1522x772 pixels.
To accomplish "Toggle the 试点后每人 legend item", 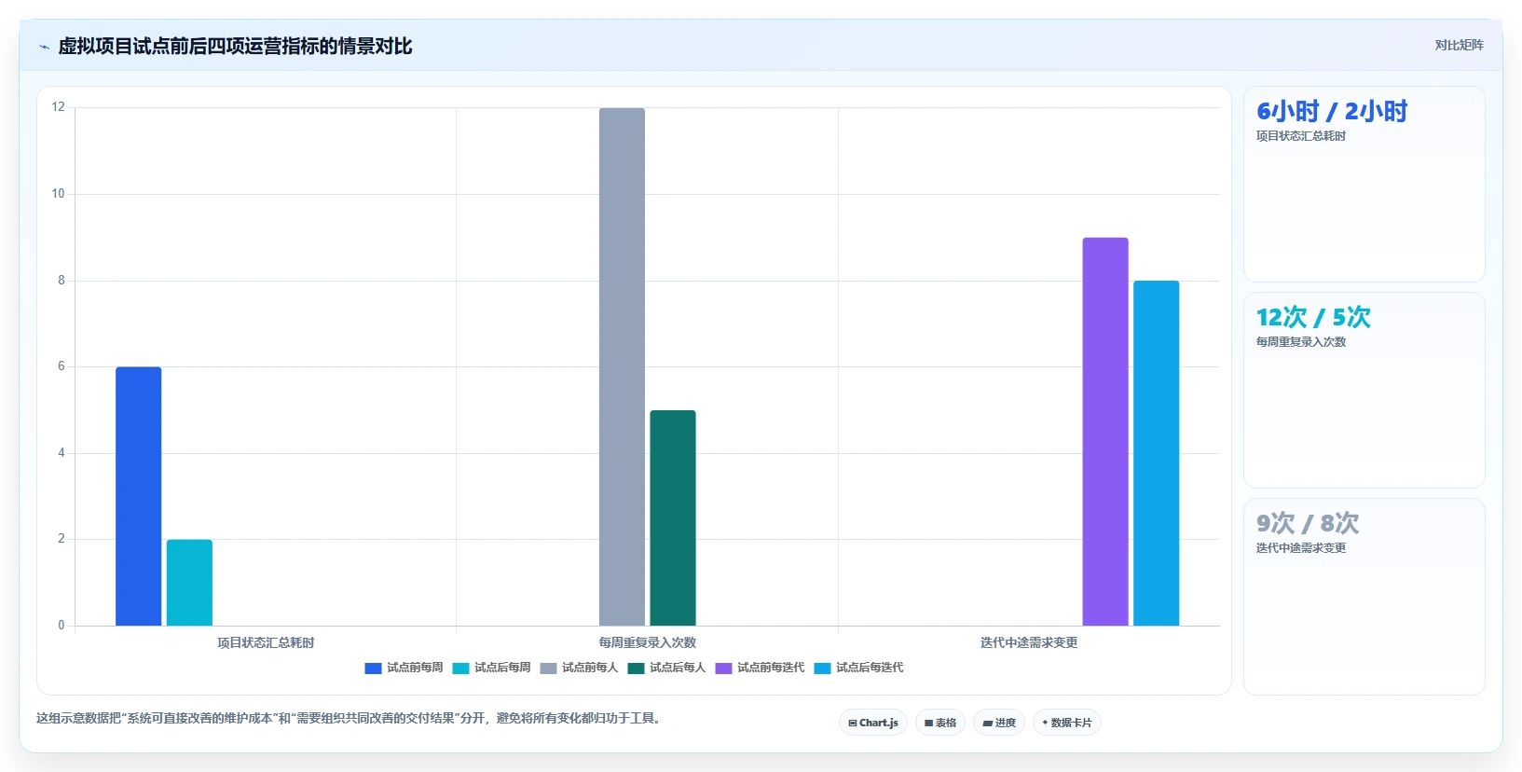I will (666, 668).
